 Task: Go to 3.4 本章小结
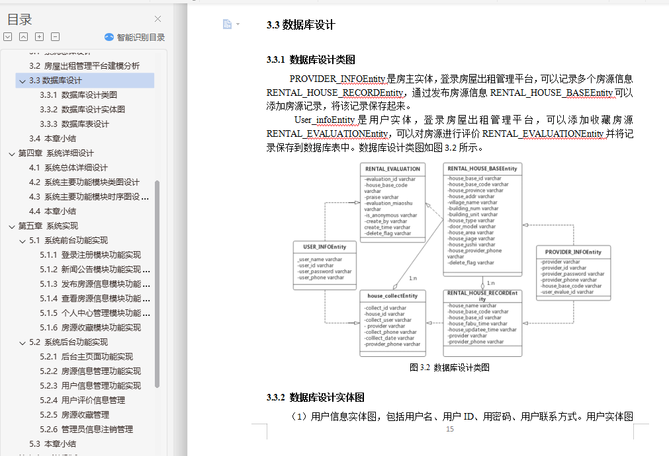tap(52, 139)
